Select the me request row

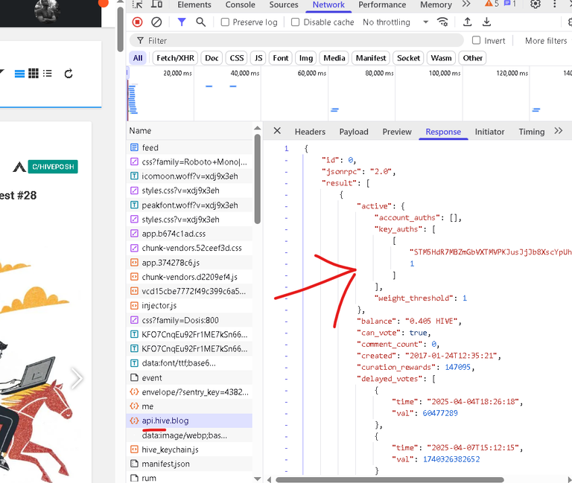[189, 406]
